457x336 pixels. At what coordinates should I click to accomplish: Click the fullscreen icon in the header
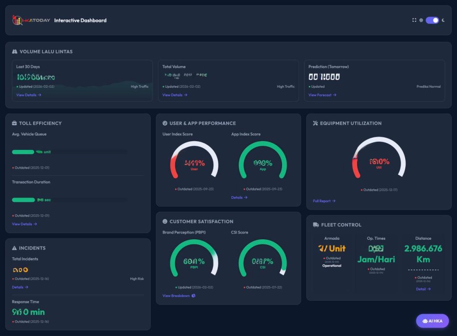pyautogui.click(x=414, y=20)
